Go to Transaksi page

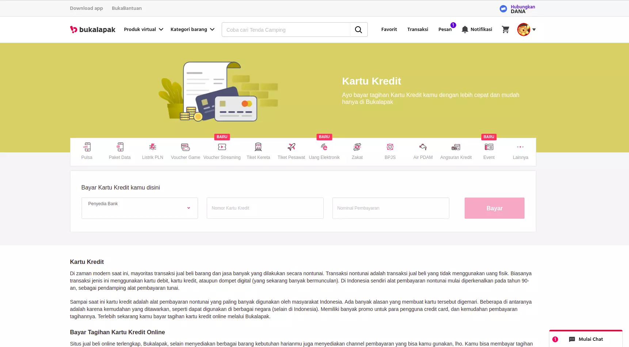point(418,30)
